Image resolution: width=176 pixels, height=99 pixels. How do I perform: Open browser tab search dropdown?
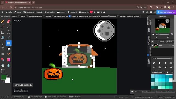pos(2,2)
